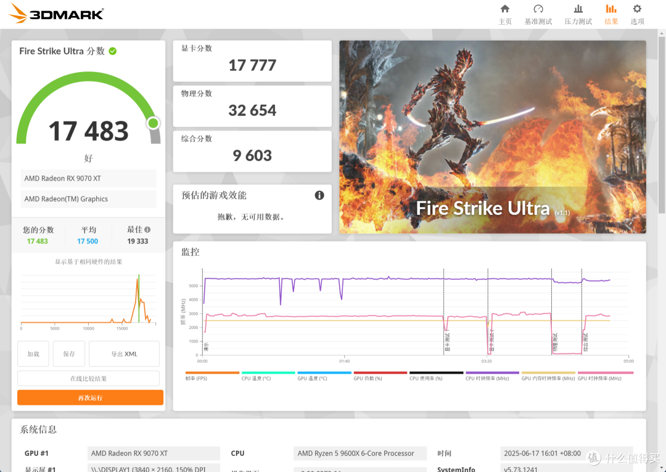The height and width of the screenshot is (472, 666).
Task: Toggle GPU 时钟频率 (MHz) legend series
Action: click(606, 376)
